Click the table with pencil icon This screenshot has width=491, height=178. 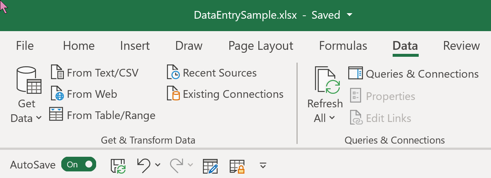coord(210,166)
